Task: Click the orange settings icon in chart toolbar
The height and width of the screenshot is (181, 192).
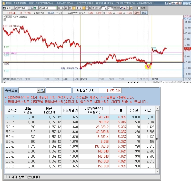Action: click(x=131, y=8)
